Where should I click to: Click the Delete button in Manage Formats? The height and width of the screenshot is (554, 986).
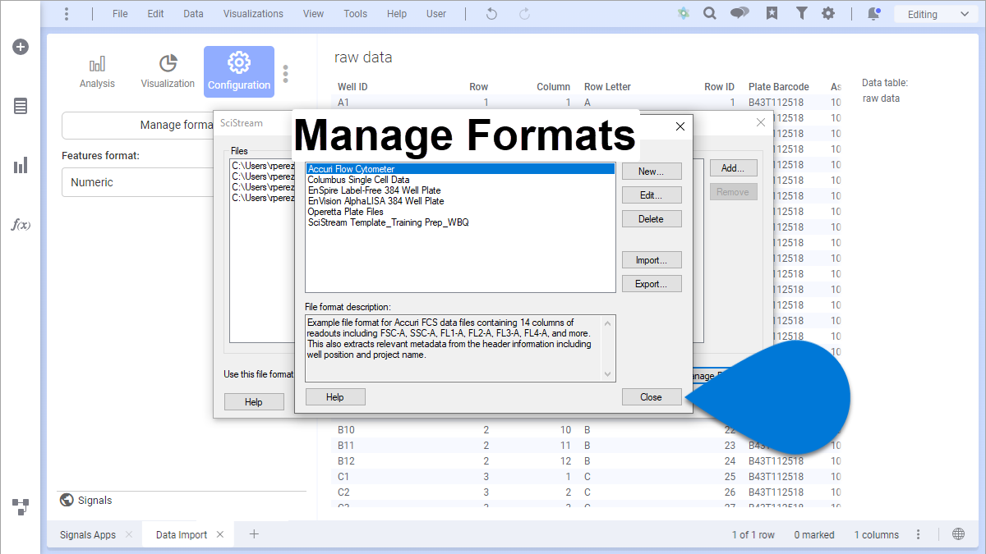coord(651,219)
